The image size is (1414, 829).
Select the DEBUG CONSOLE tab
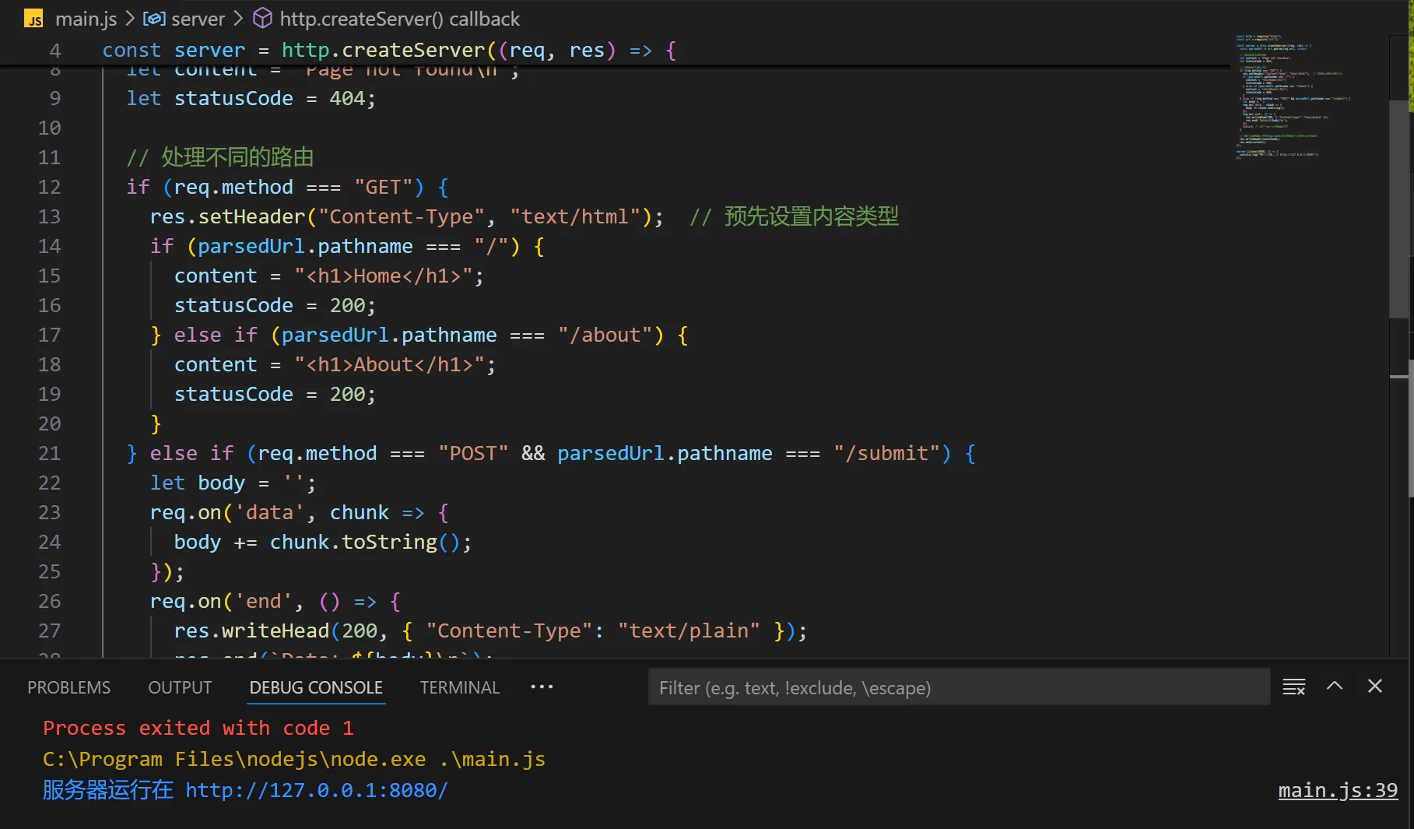click(x=316, y=687)
